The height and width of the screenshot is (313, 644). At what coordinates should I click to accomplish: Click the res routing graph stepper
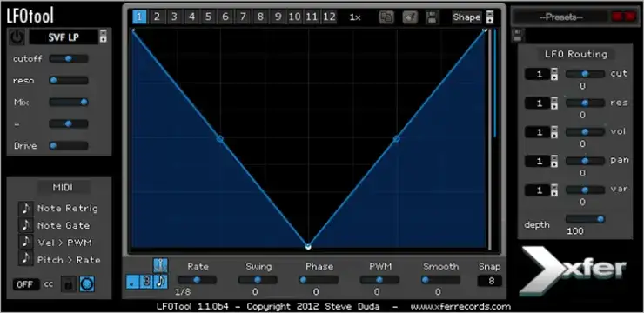(x=554, y=103)
